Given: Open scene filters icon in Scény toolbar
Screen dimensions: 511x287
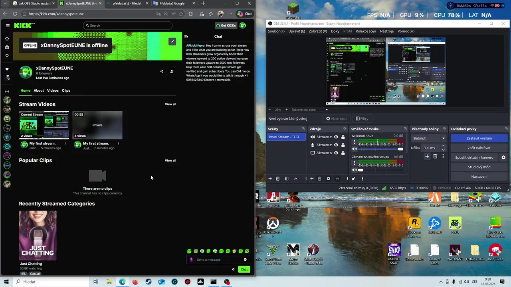Looking at the screenshot, I should pos(286,179).
